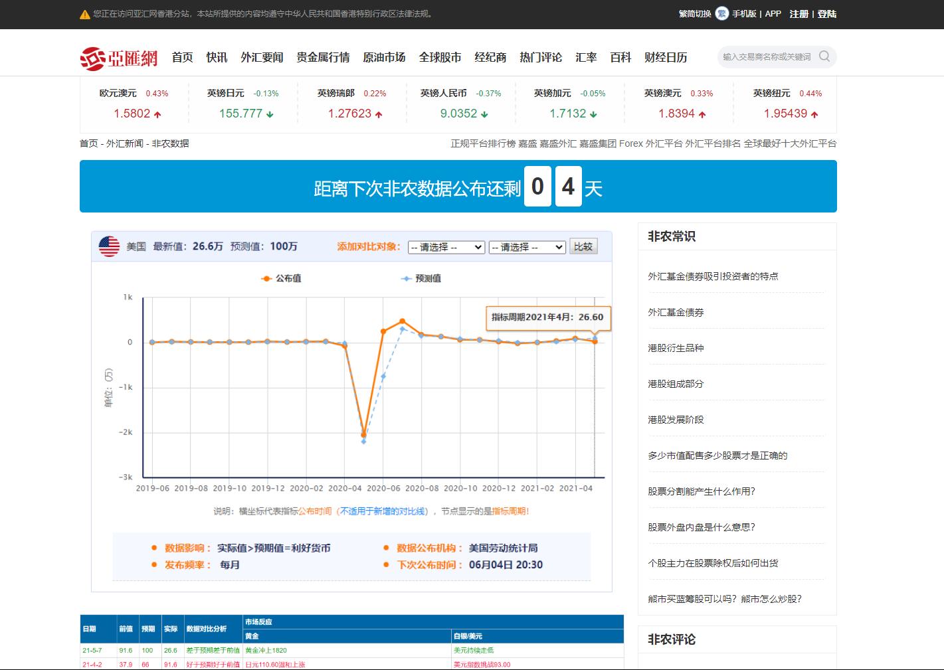Click the search magnifier icon
This screenshot has width=944, height=670.
pyautogui.click(x=824, y=56)
